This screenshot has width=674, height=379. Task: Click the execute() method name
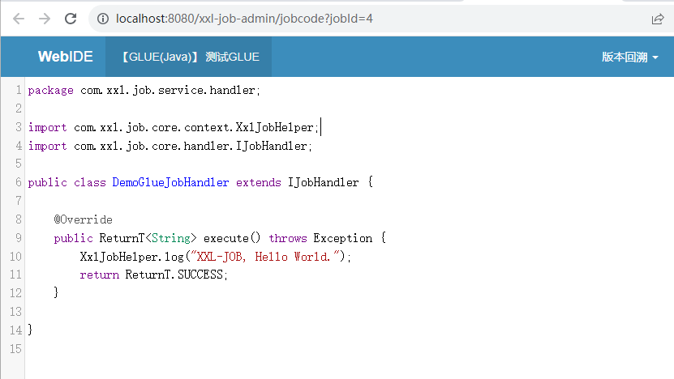[x=232, y=238]
